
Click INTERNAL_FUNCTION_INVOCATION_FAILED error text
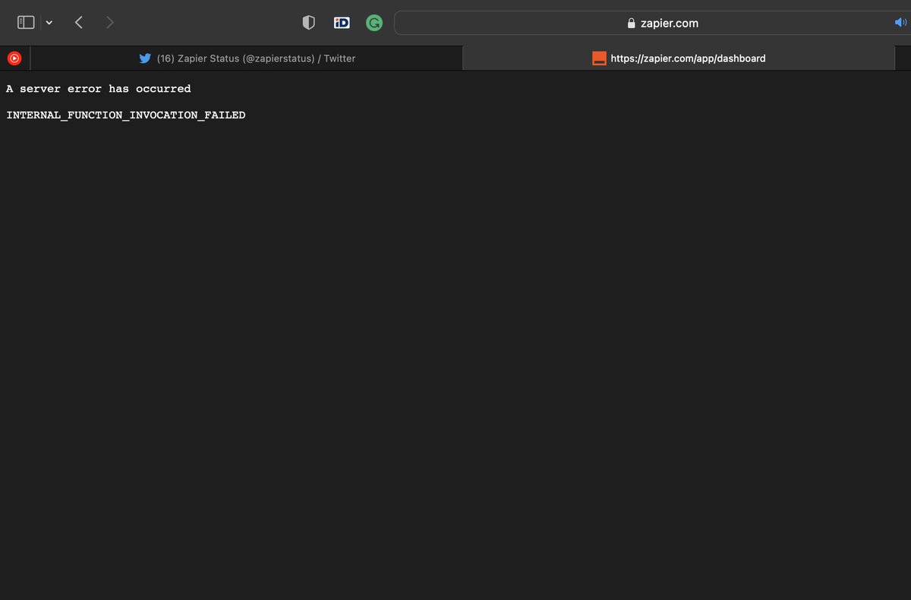tap(126, 115)
